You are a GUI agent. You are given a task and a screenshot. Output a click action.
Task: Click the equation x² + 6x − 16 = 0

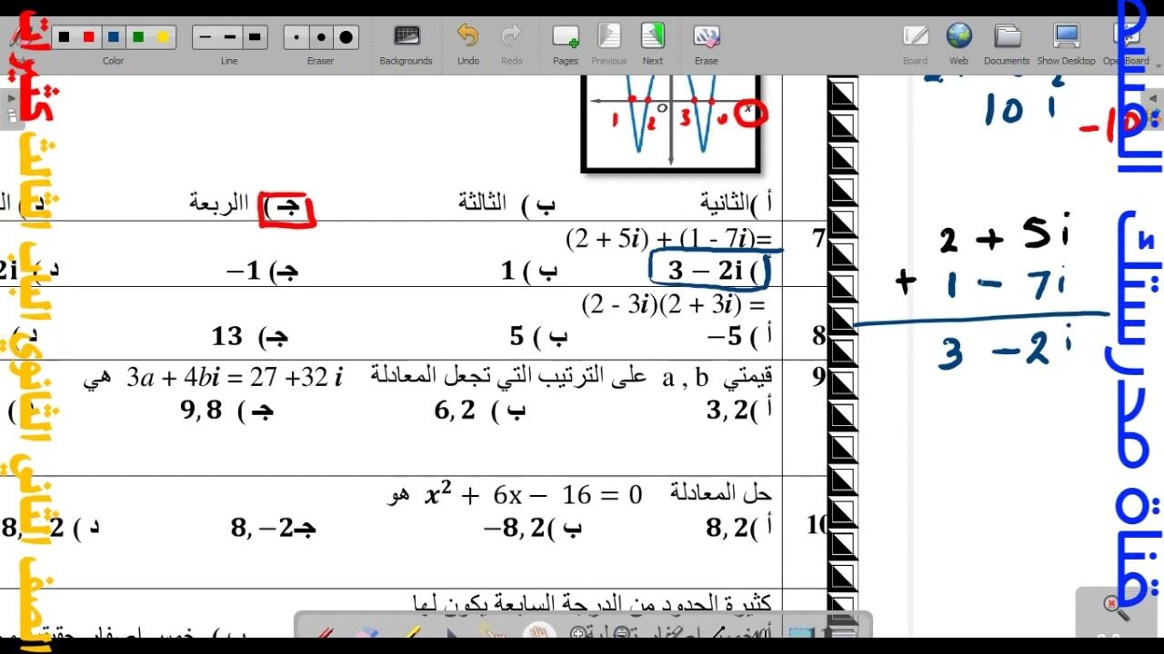[534, 495]
